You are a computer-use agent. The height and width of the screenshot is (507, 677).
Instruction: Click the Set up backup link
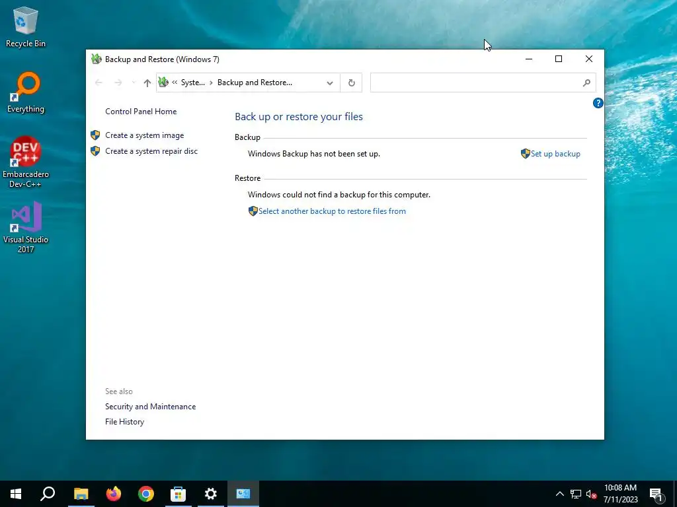[555, 153]
